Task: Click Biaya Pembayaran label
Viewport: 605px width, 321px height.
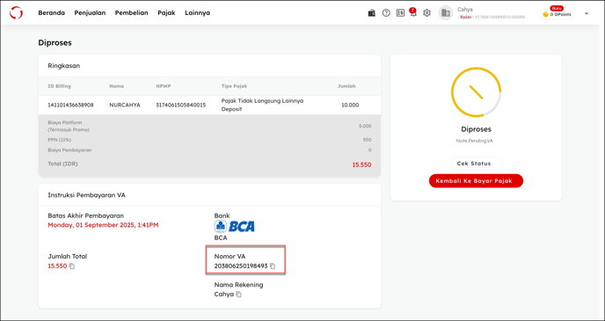Action: pyautogui.click(x=69, y=150)
